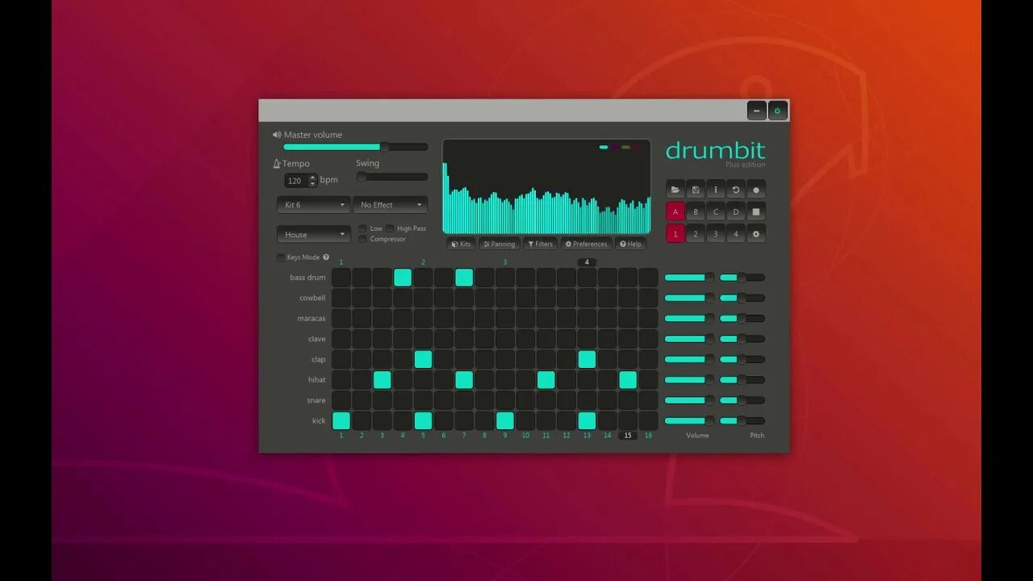Click the teal power button icon
The image size is (1033, 581).
tap(778, 111)
